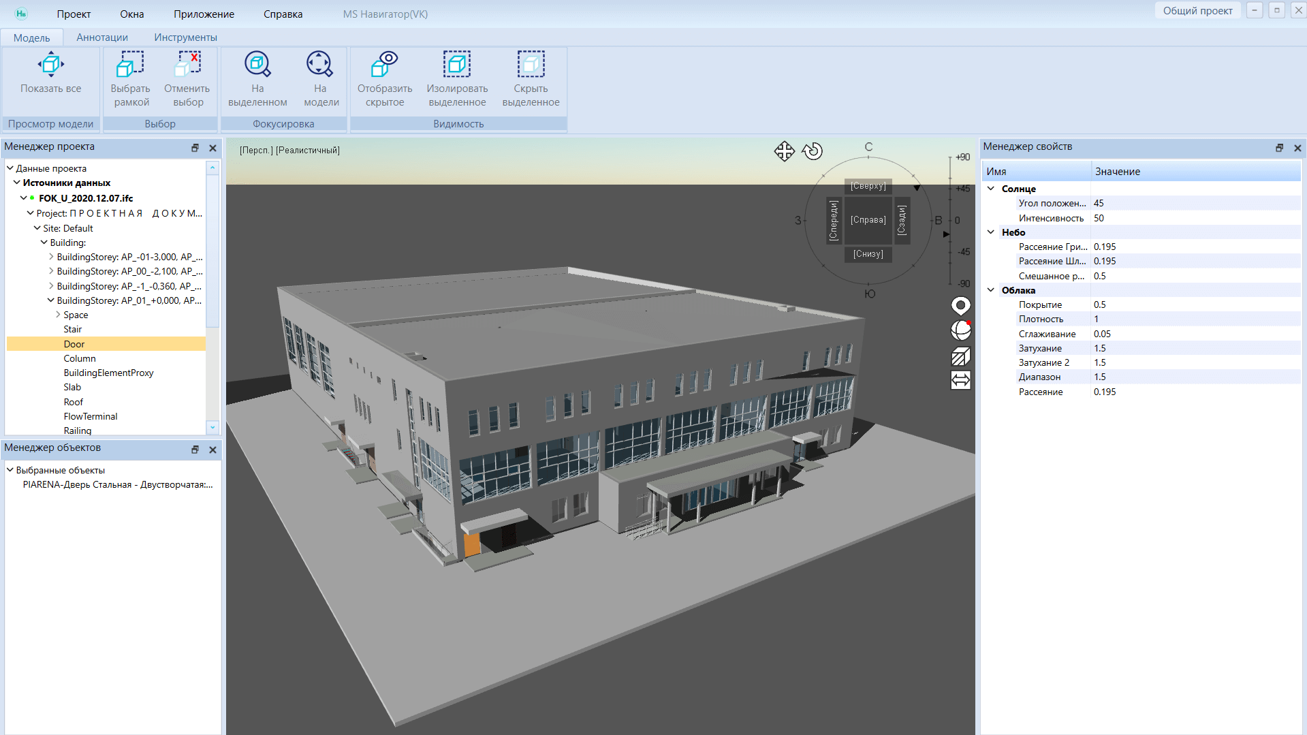
Task: Collapse the Солнце property group
Action: coord(991,189)
